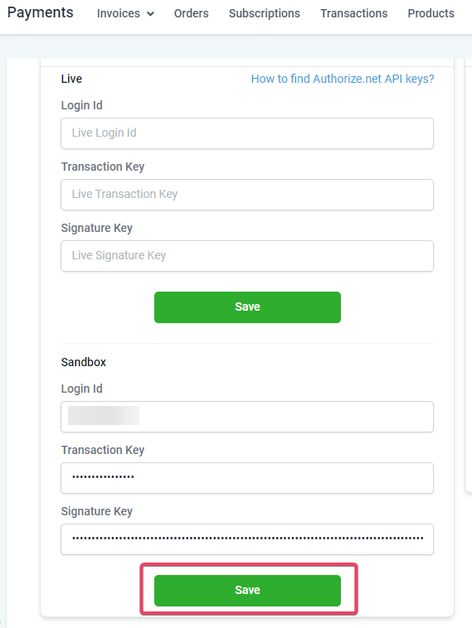
Task: Select the Live Transaction Key input
Action: 247,195
